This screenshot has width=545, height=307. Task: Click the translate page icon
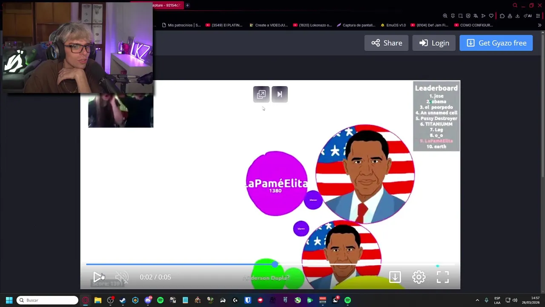476,16
